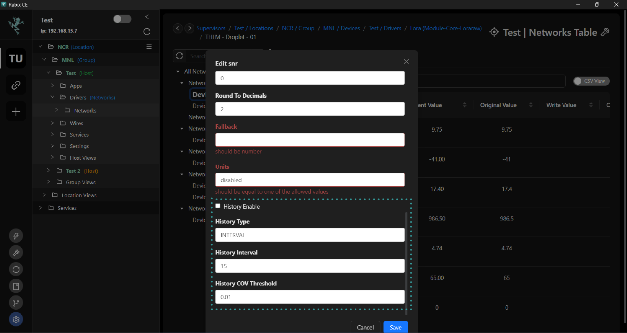This screenshot has height=333, width=627.
Task: Select Location Views in the tree
Action: pos(79,195)
